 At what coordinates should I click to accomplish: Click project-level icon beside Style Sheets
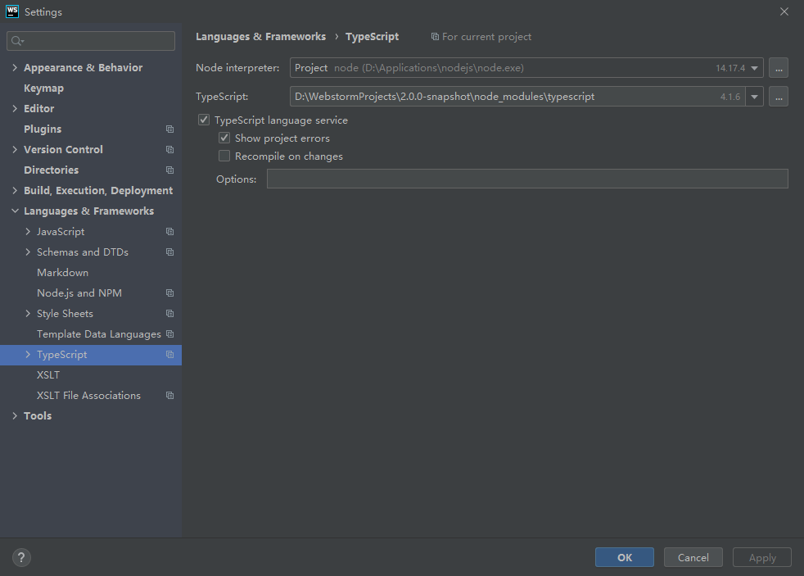click(x=169, y=314)
